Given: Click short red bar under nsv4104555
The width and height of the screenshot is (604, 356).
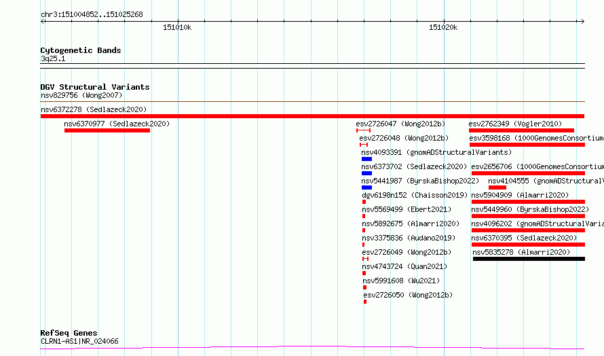Looking at the screenshot, I should tap(497, 188).
